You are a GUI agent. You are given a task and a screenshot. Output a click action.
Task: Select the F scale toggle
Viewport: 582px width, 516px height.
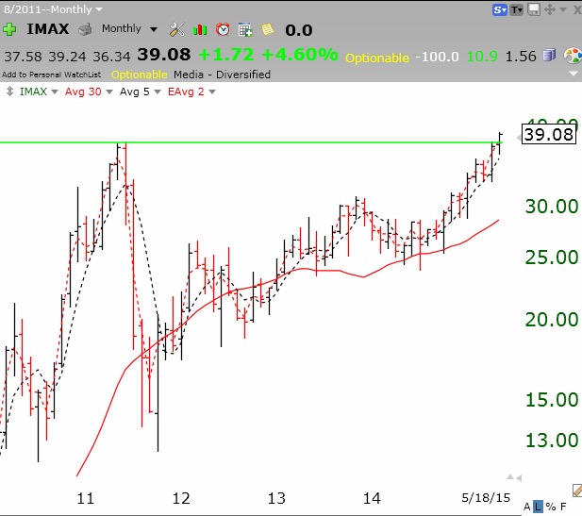563,507
